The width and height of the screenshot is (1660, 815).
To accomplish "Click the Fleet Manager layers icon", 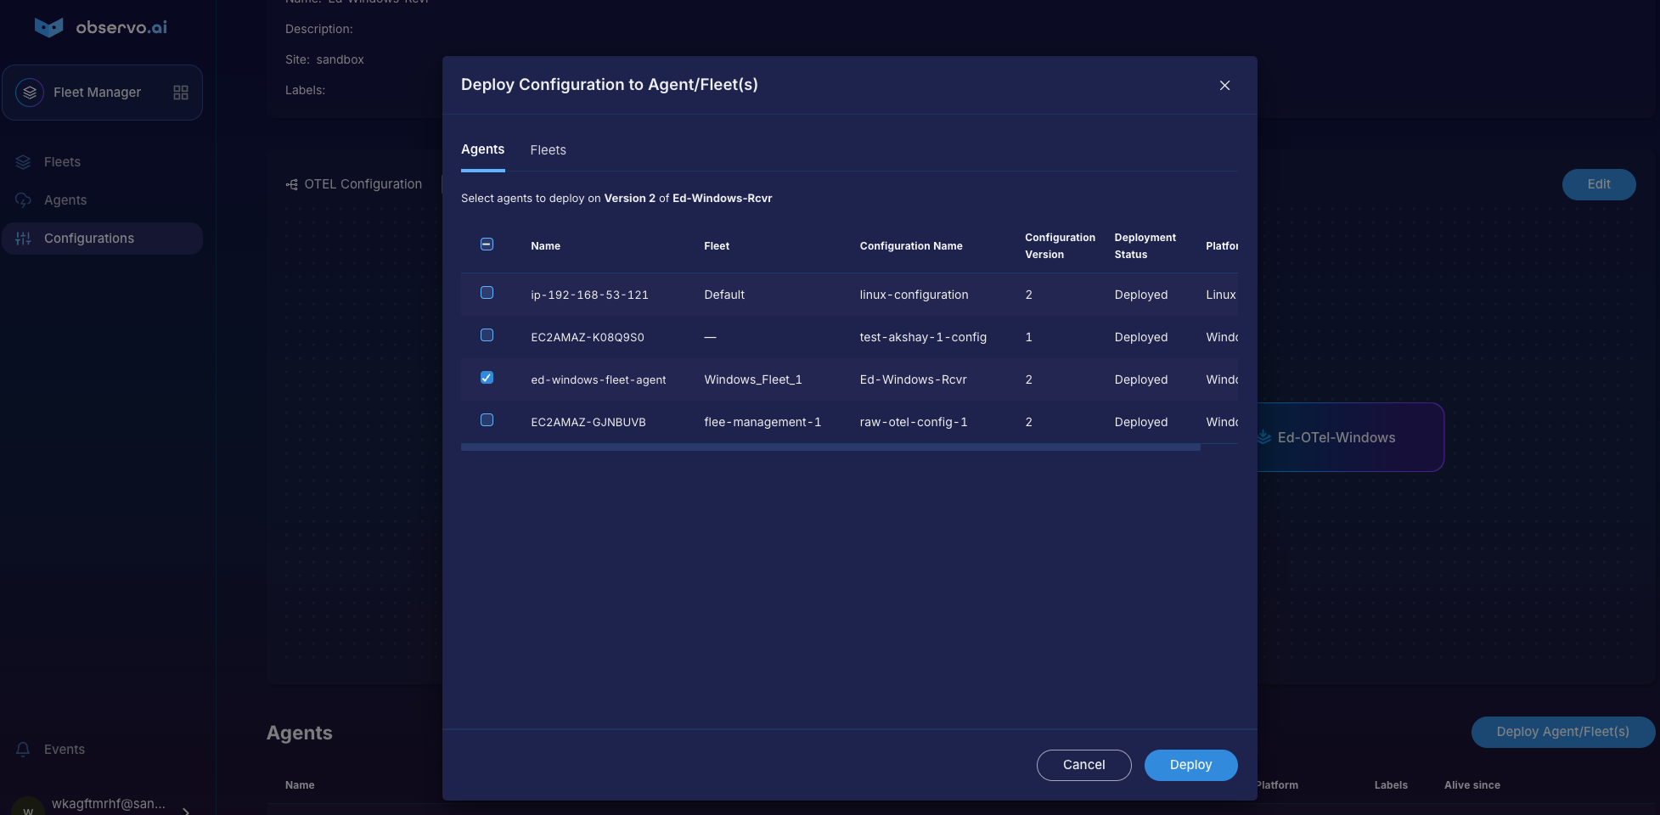I will click(30, 93).
